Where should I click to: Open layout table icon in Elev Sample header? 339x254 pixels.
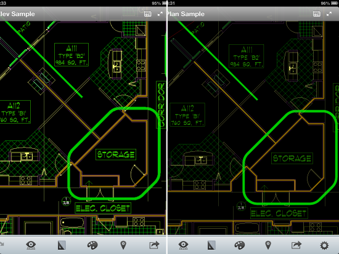click(x=148, y=14)
